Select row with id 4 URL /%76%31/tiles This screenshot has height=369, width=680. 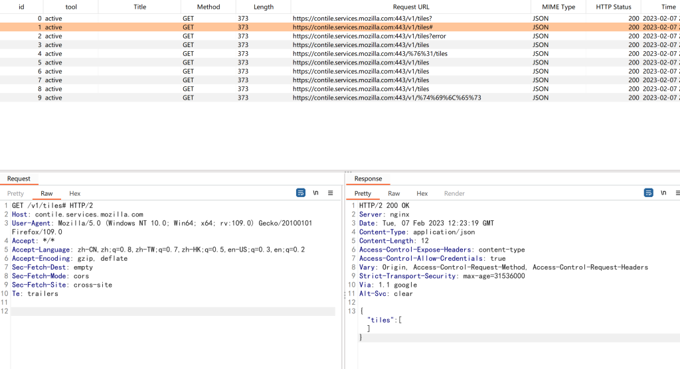(x=370, y=54)
